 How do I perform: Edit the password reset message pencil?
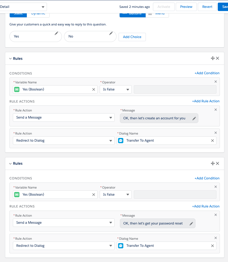tap(191, 223)
